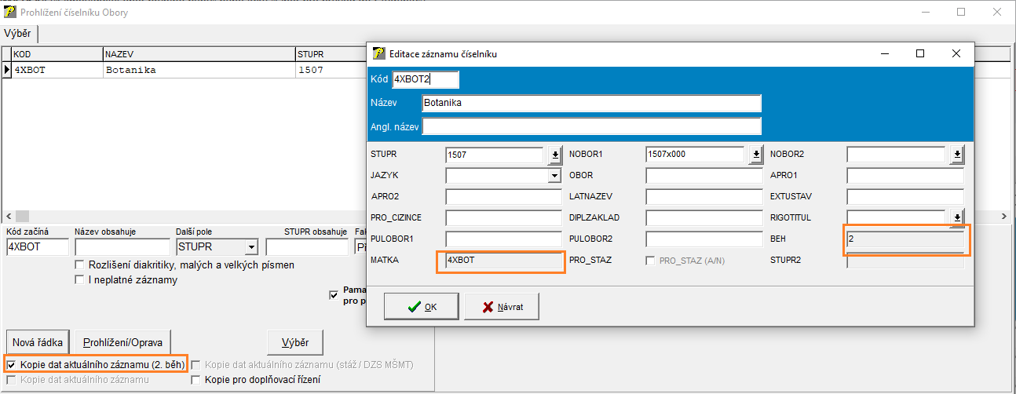Open the NOBOR2 lookup arrow button
This screenshot has height=394, width=1016.
tap(956, 155)
